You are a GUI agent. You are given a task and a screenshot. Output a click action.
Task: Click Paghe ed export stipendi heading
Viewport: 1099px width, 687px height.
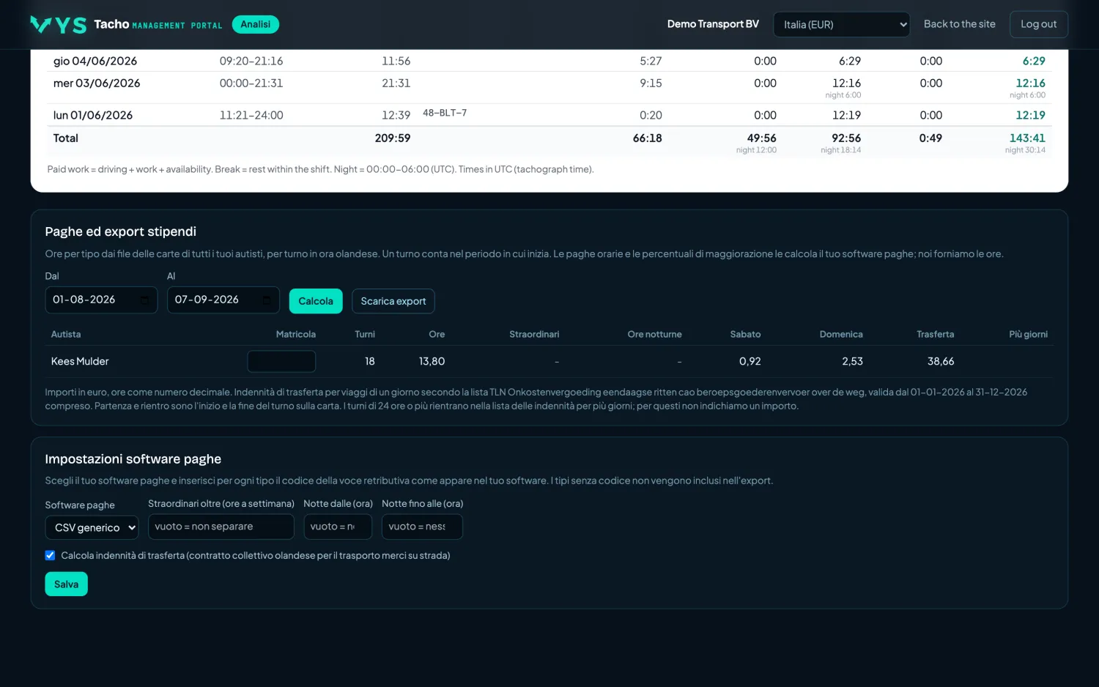tap(121, 231)
